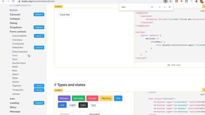Go to Select component docs

(x=15, y=74)
